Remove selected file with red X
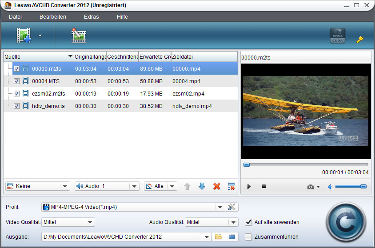The width and height of the screenshot is (375, 248). tap(217, 186)
